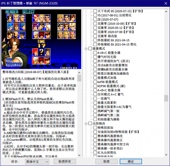Click the 取消 button
The width and height of the screenshot is (170, 166).
click(x=106, y=162)
